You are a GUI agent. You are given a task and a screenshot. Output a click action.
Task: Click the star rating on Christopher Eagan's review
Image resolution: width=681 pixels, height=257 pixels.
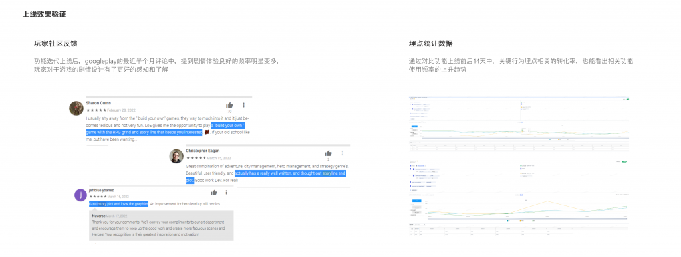point(196,158)
